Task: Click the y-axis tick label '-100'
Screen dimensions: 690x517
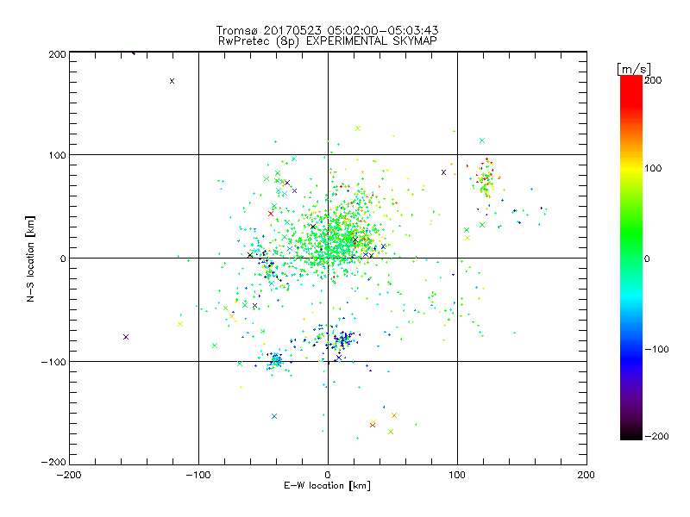Action: click(x=53, y=362)
